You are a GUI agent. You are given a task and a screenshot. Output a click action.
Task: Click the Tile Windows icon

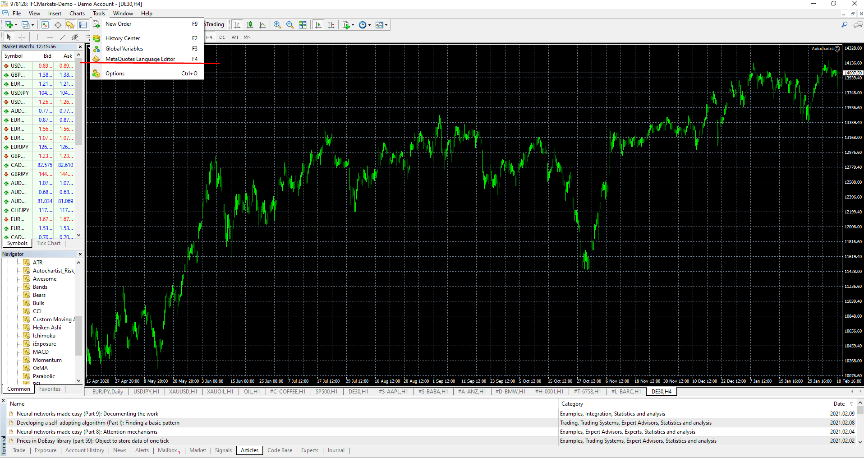pyautogui.click(x=303, y=25)
